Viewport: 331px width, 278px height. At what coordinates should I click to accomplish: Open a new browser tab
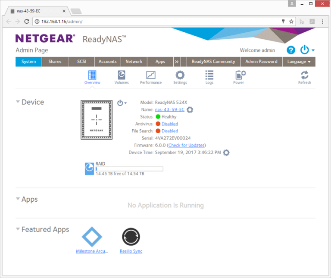pyautogui.click(x=76, y=11)
